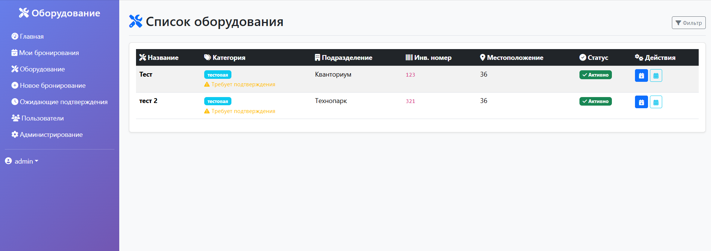Click the book button for Тест row

pyautogui.click(x=641, y=75)
